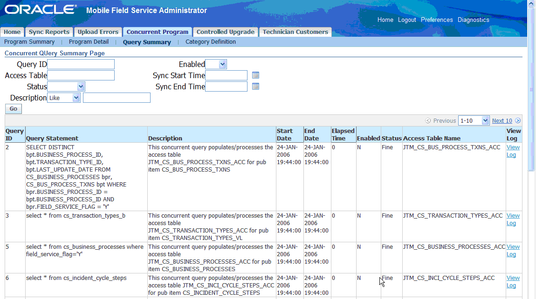Click the Concurrent QUery Summary Page heading
This screenshot has width=536, height=299.
pyautogui.click(x=55, y=53)
